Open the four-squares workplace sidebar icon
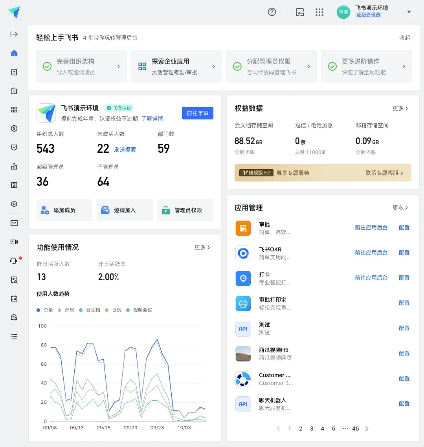This screenshot has width=424, height=447. coord(14,110)
